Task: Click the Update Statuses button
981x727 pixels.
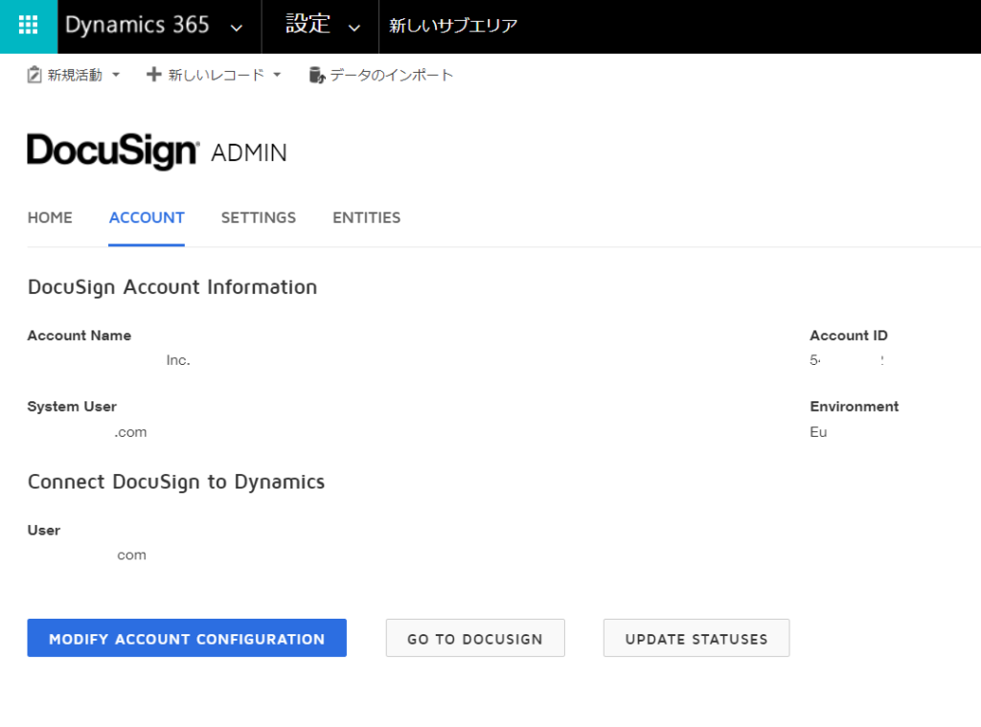Action: (696, 638)
